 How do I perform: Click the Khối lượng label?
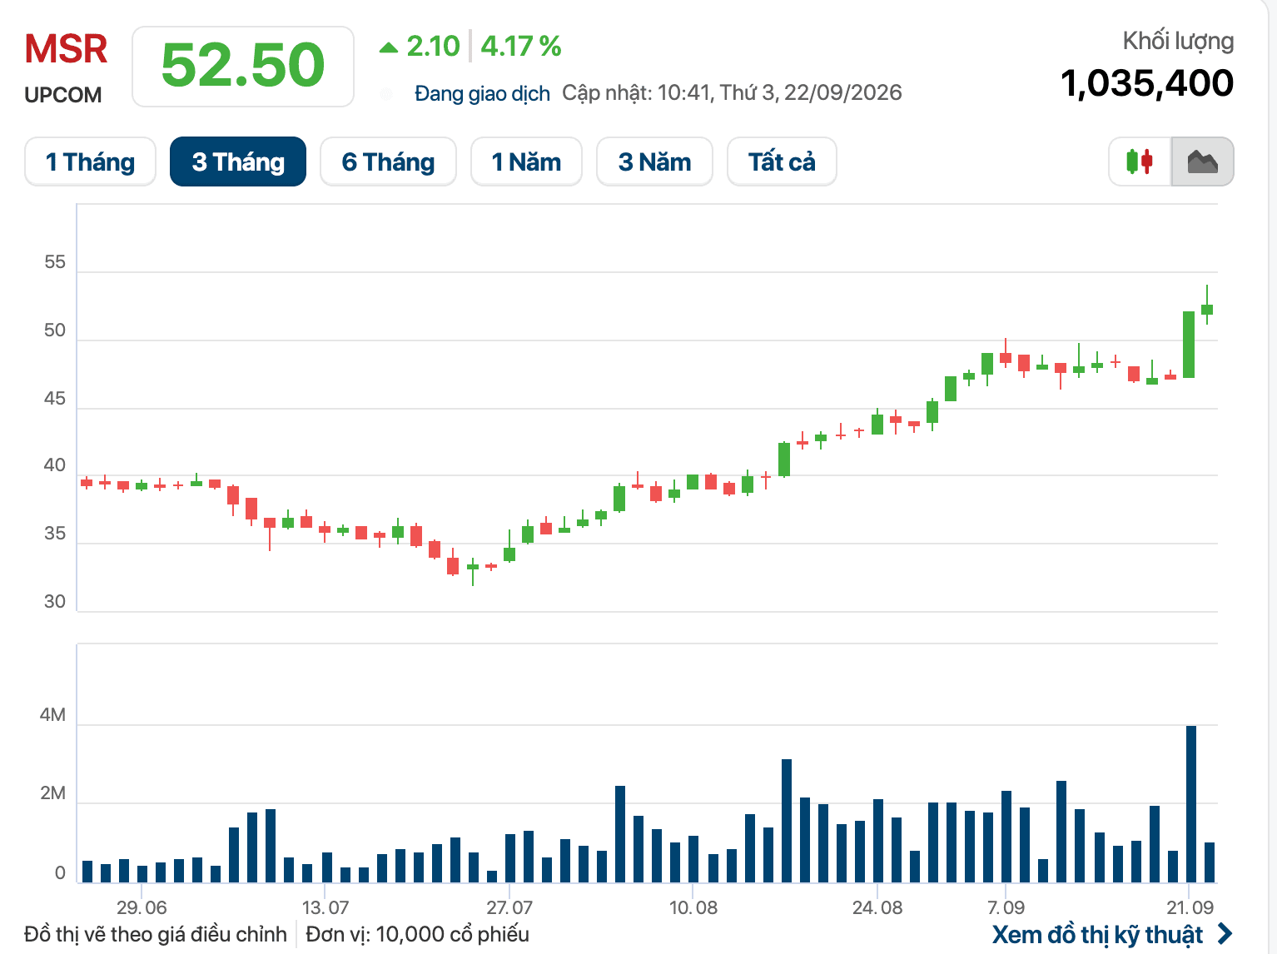[x=1178, y=41]
